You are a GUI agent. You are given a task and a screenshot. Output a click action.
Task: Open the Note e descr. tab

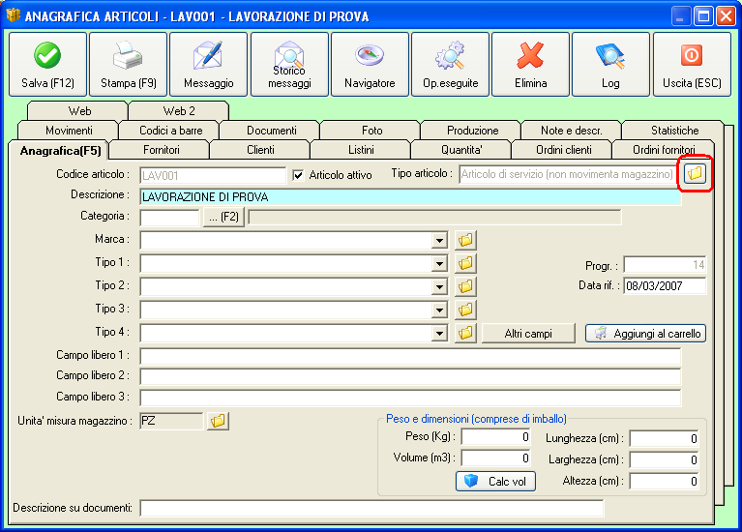coord(571,131)
